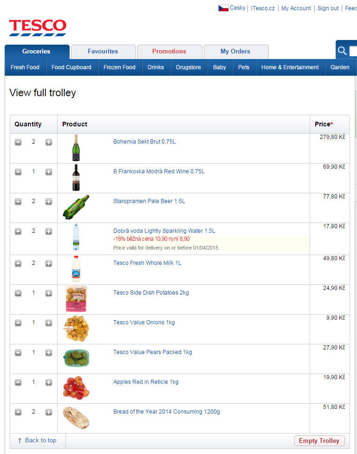Increase quantity of Dobrá voda Sparkling Water
Image resolution: width=357 pixels, height=454 pixels.
click(49, 231)
